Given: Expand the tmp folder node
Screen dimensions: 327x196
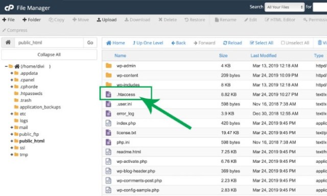Looking at the screenshot, I should point(12,155).
